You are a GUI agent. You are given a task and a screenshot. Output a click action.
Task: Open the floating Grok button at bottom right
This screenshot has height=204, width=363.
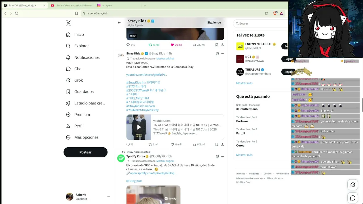click(x=353, y=185)
